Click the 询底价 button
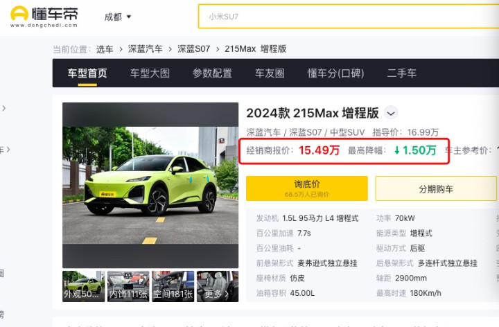 pos(307,188)
